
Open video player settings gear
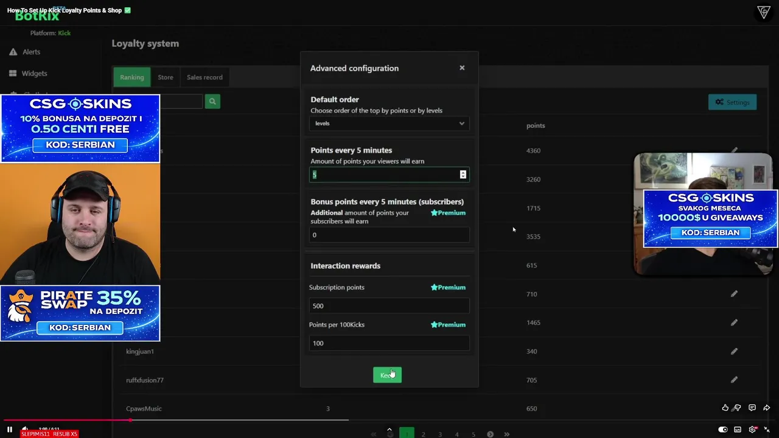click(x=752, y=429)
